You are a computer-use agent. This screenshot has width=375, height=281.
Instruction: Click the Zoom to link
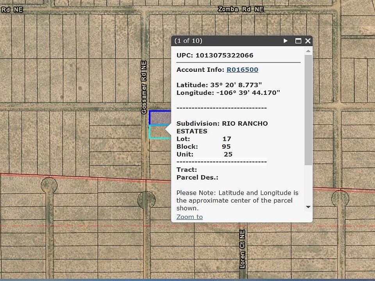click(x=189, y=217)
